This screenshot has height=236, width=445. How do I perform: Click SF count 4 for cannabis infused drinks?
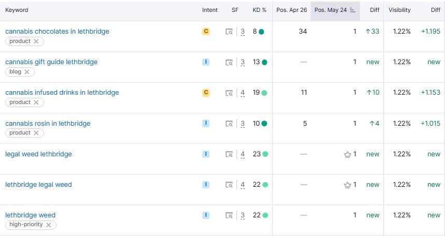click(243, 93)
